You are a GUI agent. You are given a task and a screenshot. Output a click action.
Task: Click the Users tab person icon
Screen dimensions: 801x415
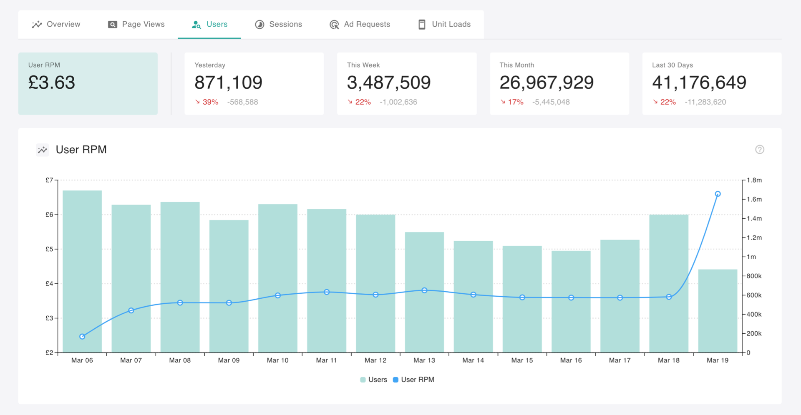(x=196, y=25)
